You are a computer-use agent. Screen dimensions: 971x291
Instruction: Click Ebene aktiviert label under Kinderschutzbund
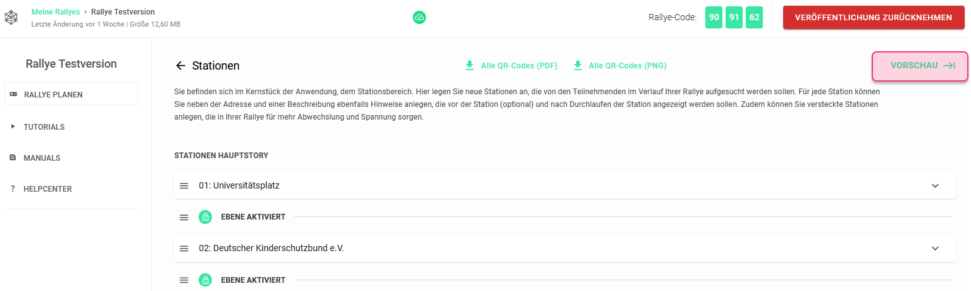253,280
